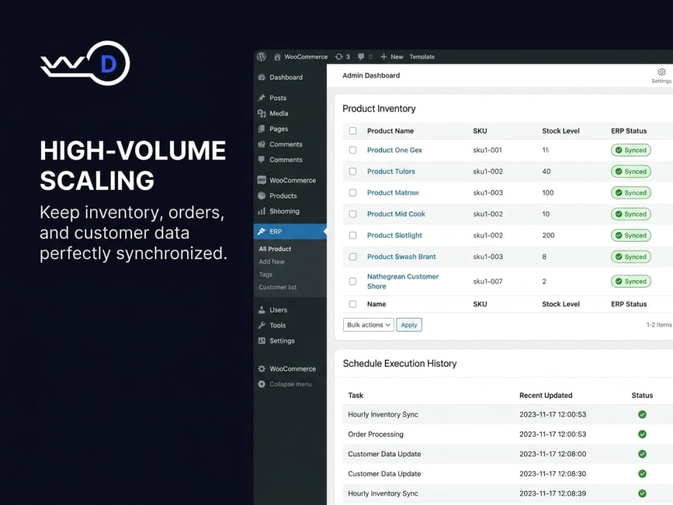Click status checkmark for Order Processing task
This screenshot has width=673, height=505.
[642, 434]
